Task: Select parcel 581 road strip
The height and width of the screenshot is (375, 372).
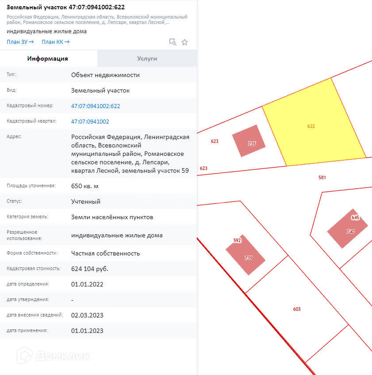Action: coord(322,178)
